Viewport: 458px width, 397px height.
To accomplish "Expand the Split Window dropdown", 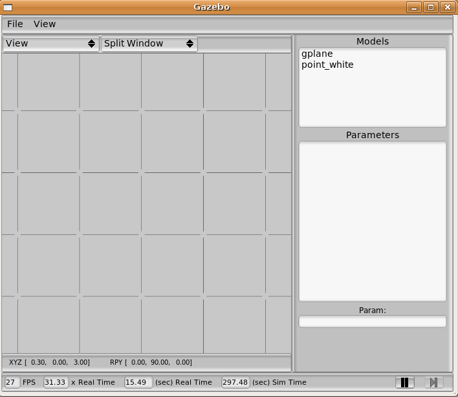I will click(x=149, y=43).
